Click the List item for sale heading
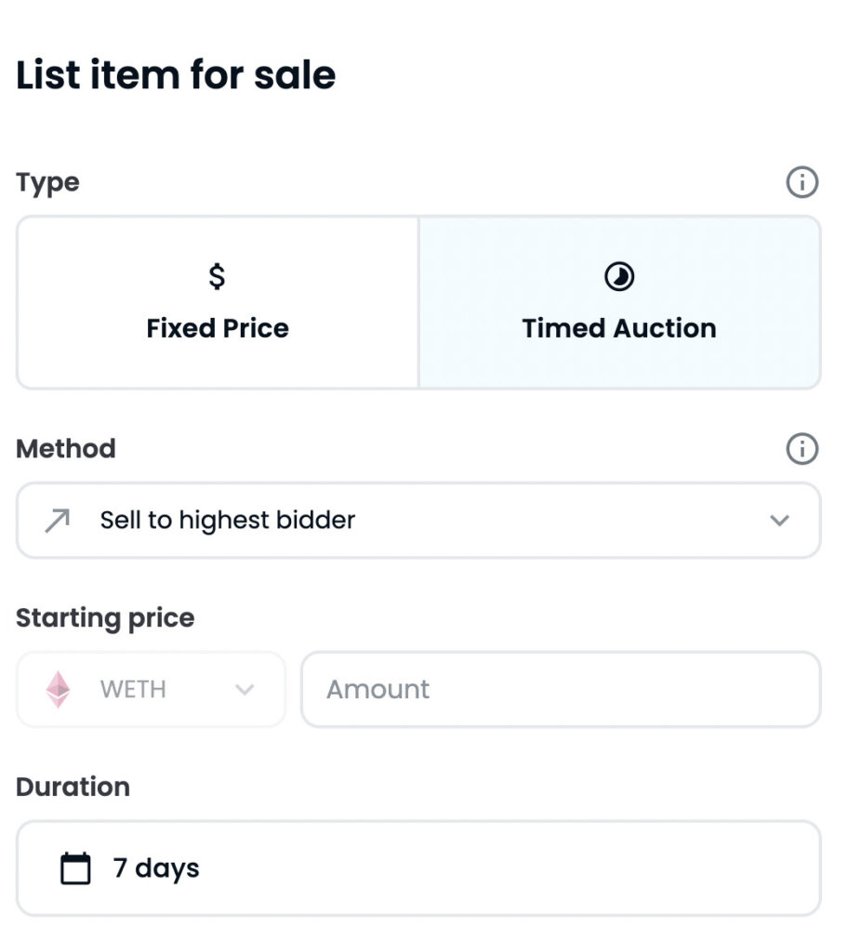 [x=176, y=74]
